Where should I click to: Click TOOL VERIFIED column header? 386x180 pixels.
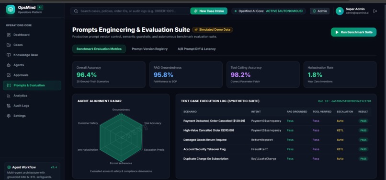pyautogui.click(x=322, y=112)
